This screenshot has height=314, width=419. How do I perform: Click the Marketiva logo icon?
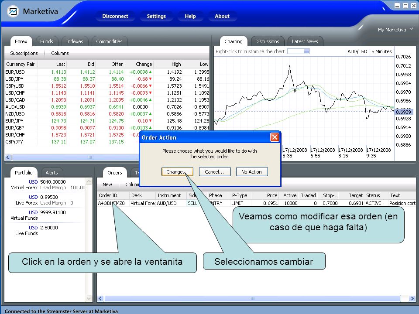pyautogui.click(x=13, y=11)
